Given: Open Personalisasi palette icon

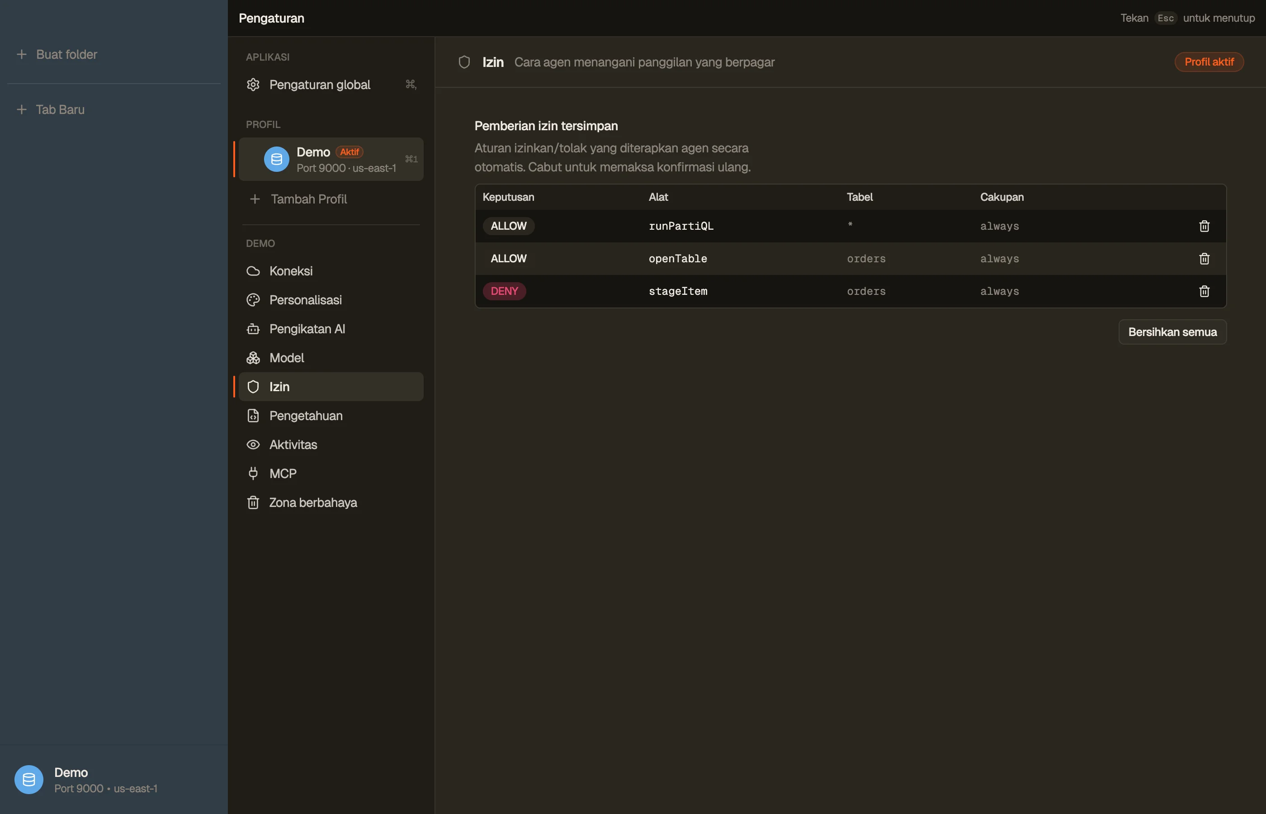Looking at the screenshot, I should click(x=253, y=300).
